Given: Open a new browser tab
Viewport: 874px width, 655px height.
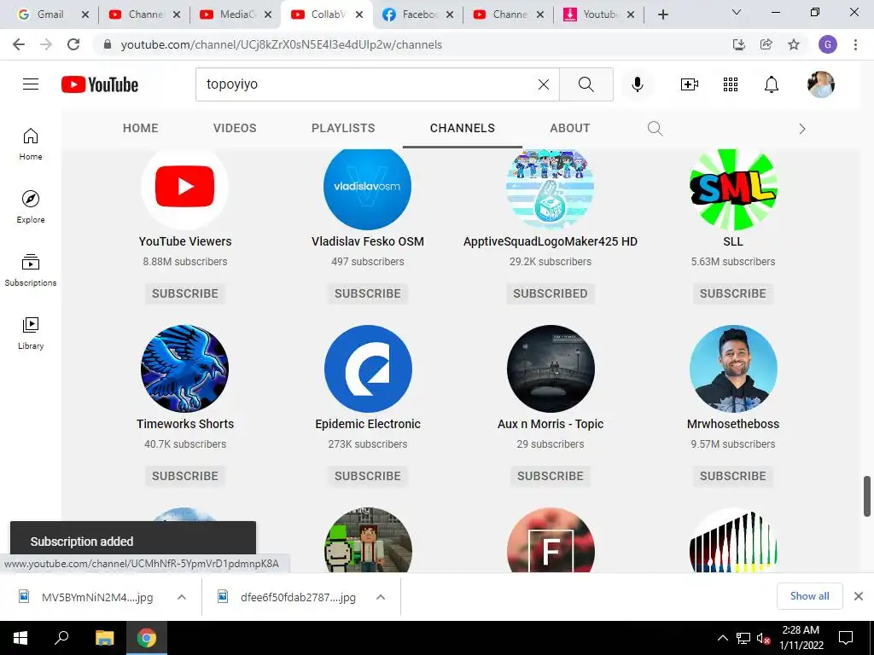Looking at the screenshot, I should (662, 14).
